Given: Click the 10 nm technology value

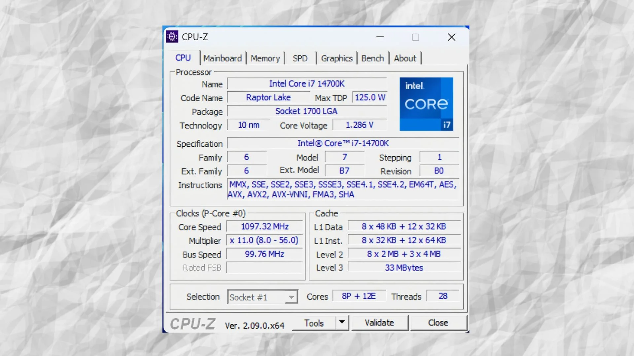Looking at the screenshot, I should (249, 125).
